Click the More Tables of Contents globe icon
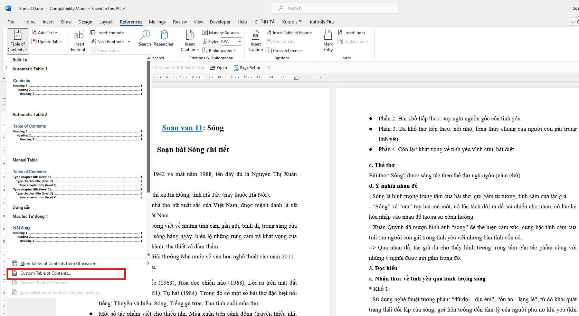579x316 pixels. [15, 263]
